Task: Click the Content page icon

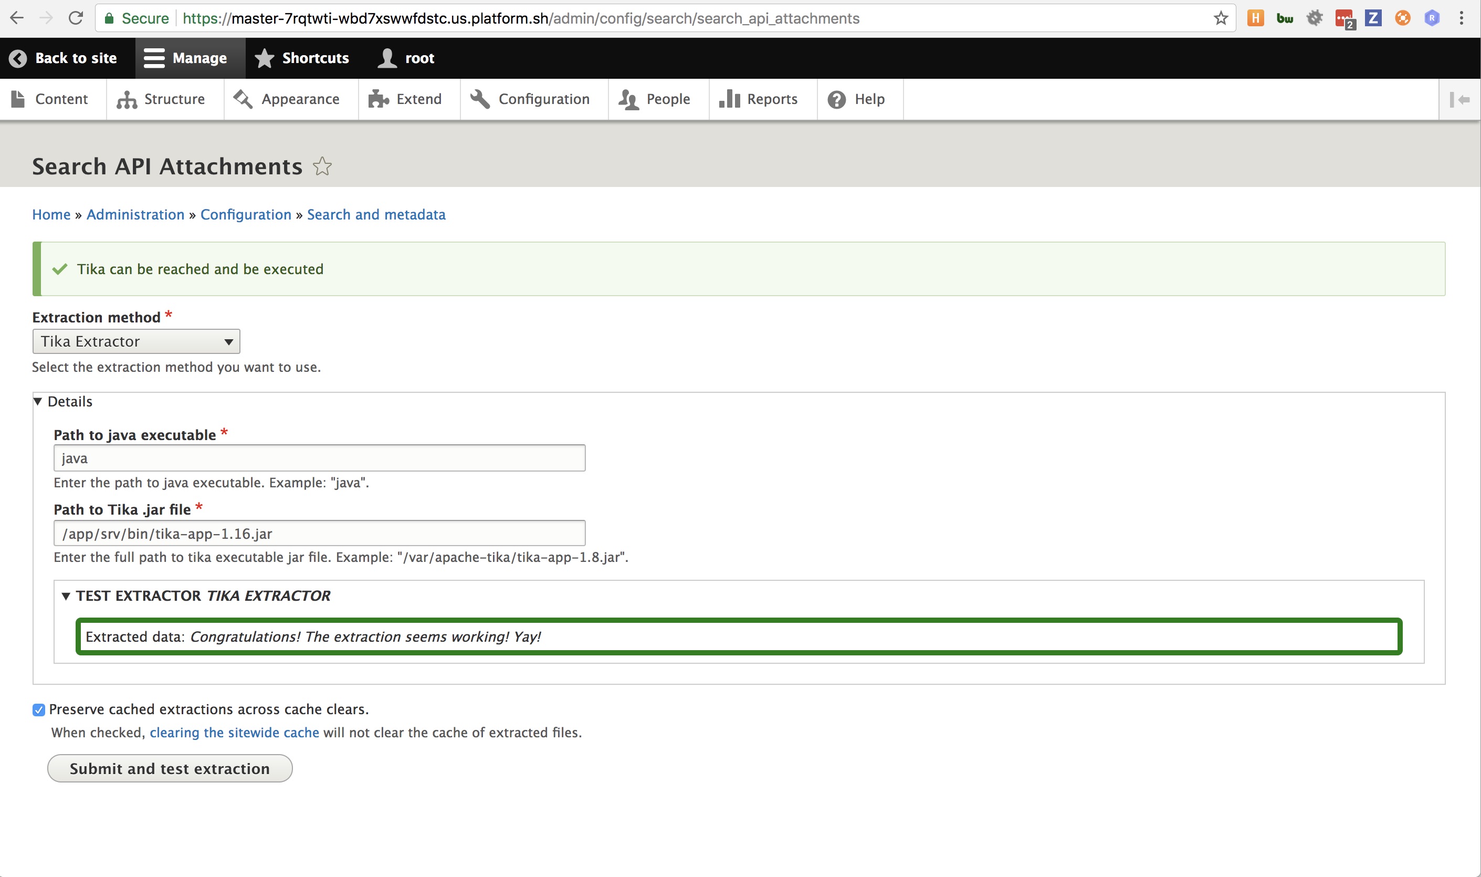Action: (18, 99)
